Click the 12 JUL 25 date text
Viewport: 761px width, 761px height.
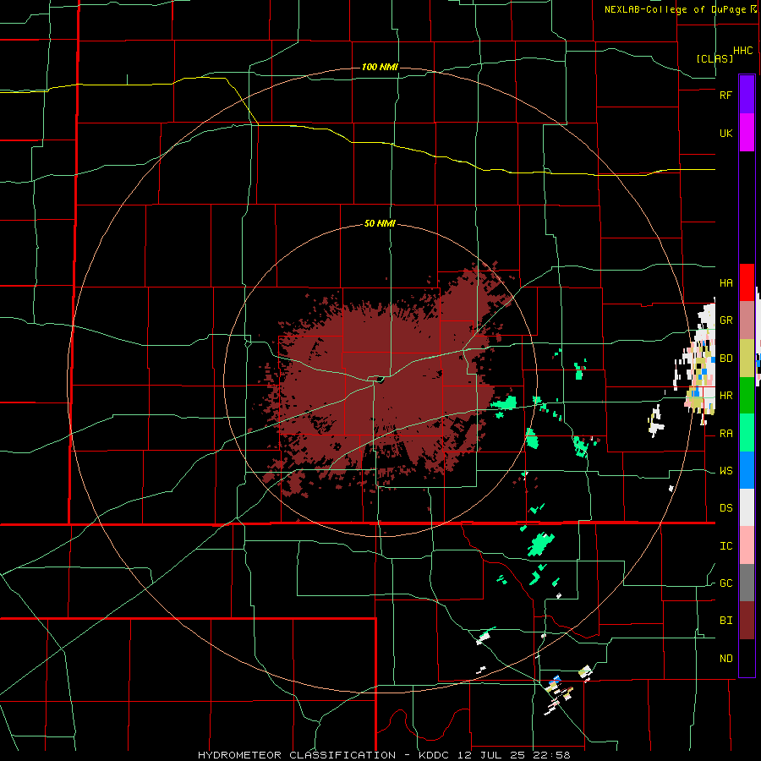(491, 755)
